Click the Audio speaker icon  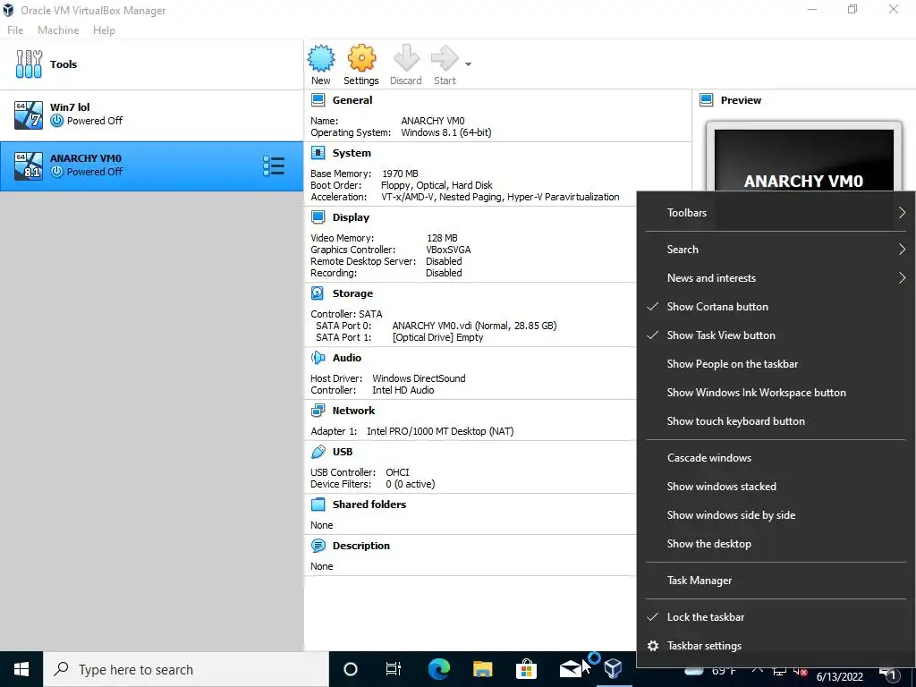tap(318, 358)
